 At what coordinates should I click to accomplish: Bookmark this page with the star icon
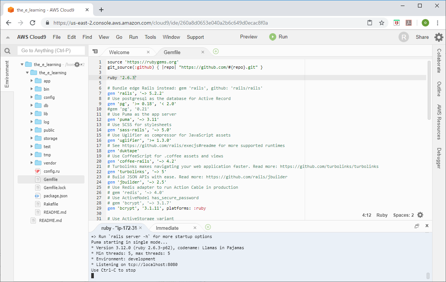(382, 23)
